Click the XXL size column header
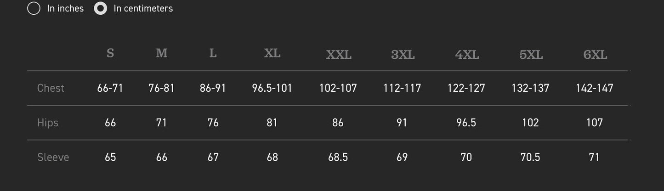664x191 pixels. pyautogui.click(x=339, y=55)
